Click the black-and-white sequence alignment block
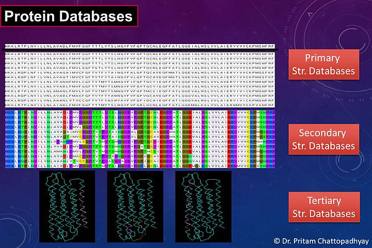This screenshot has width=372, height=248. (x=140, y=80)
